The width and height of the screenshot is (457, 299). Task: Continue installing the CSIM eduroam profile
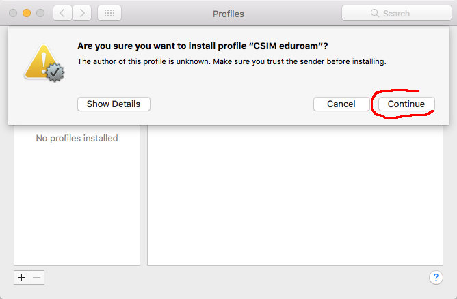pyautogui.click(x=406, y=104)
